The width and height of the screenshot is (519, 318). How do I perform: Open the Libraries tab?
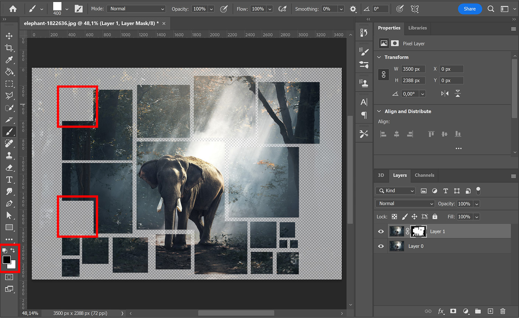pyautogui.click(x=417, y=28)
